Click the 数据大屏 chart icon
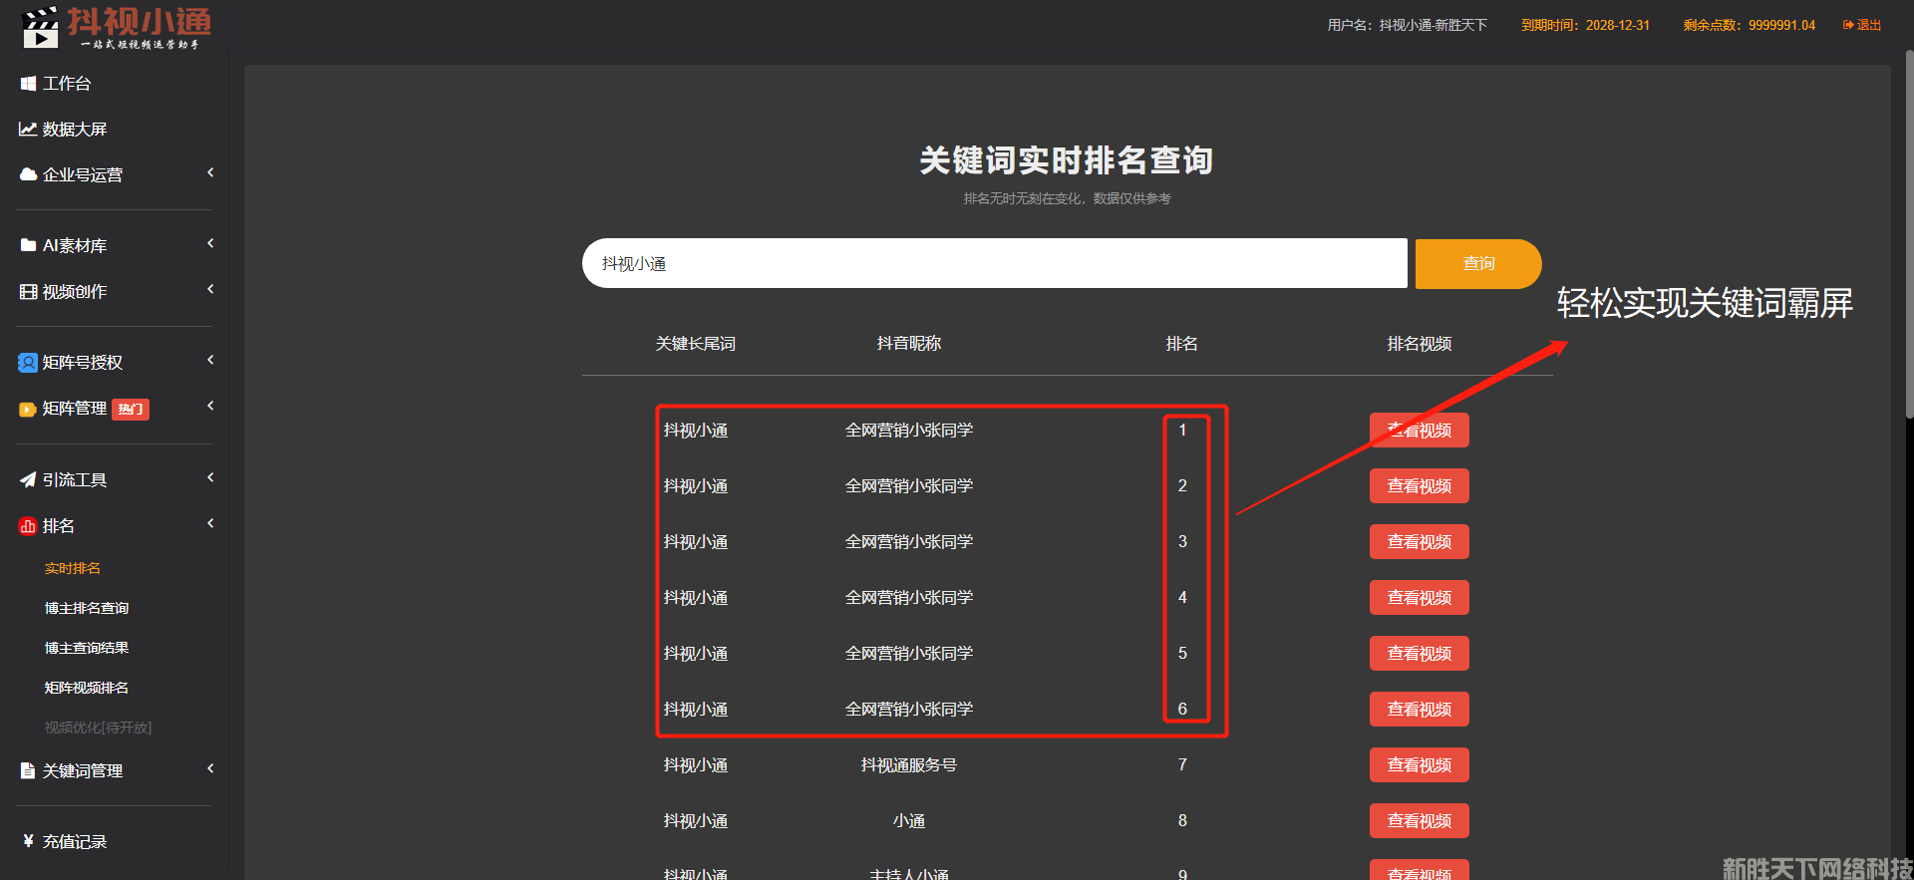 28,130
